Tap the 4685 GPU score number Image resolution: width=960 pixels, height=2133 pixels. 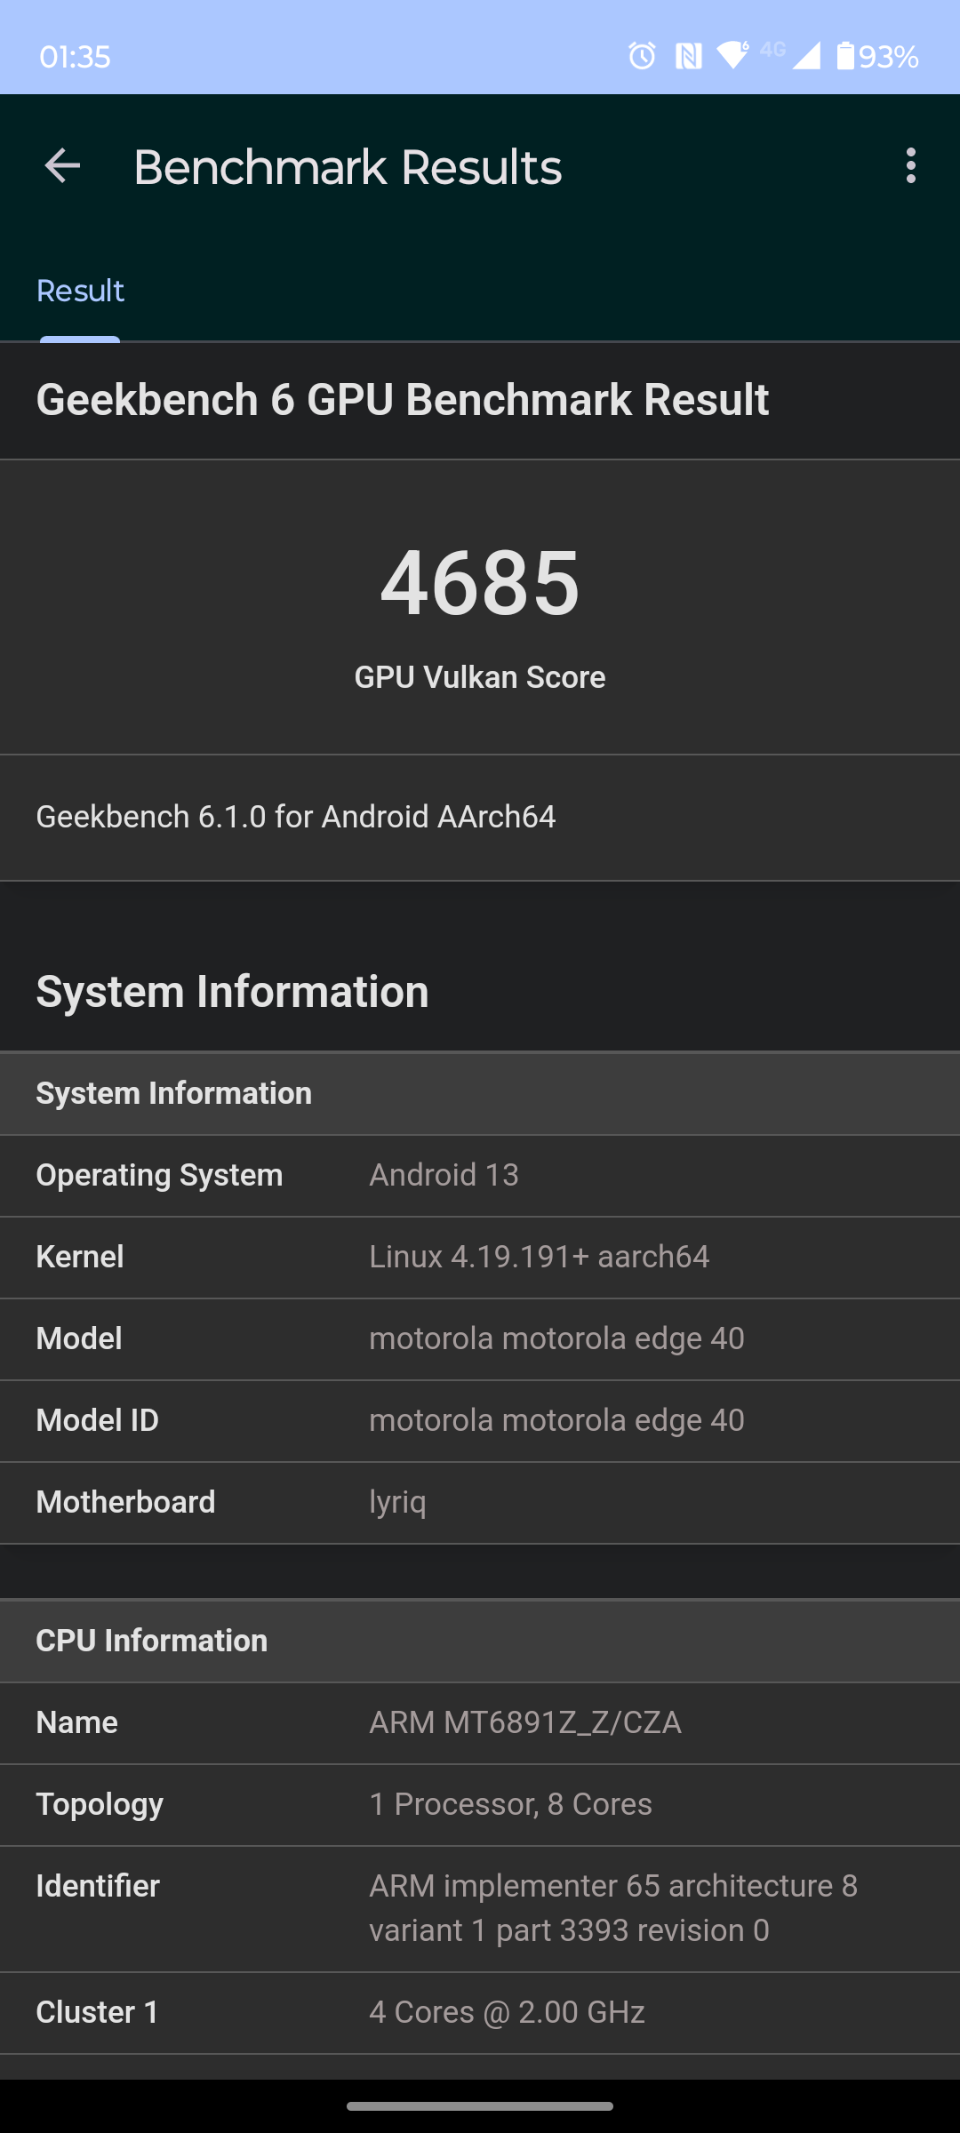(x=480, y=583)
